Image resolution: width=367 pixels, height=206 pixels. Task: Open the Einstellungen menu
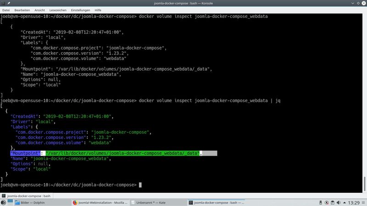click(x=81, y=10)
